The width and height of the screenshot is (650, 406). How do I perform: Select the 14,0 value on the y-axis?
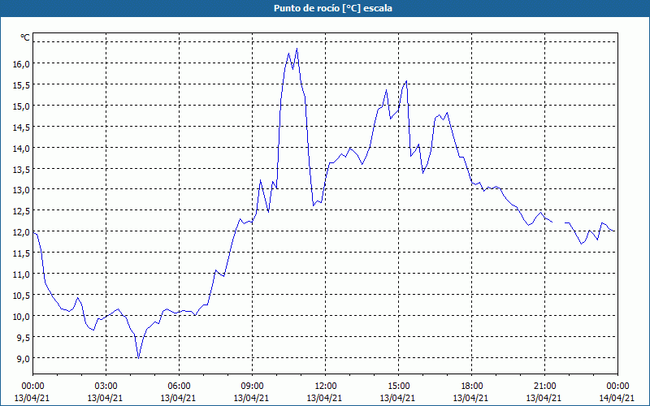point(20,148)
